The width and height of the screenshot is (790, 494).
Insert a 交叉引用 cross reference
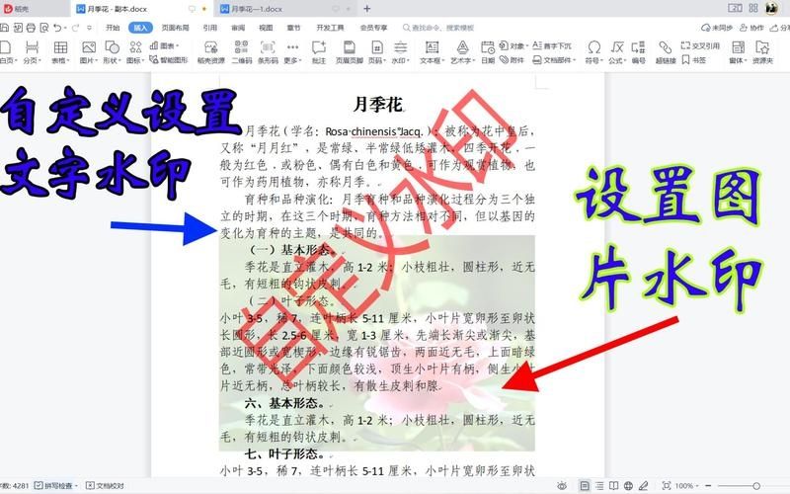(x=701, y=45)
